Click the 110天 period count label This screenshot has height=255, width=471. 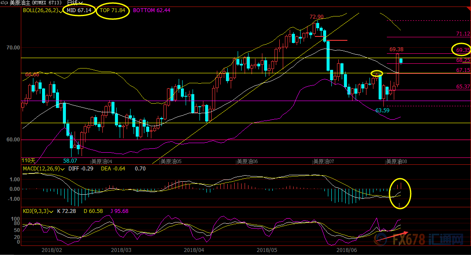(28, 161)
